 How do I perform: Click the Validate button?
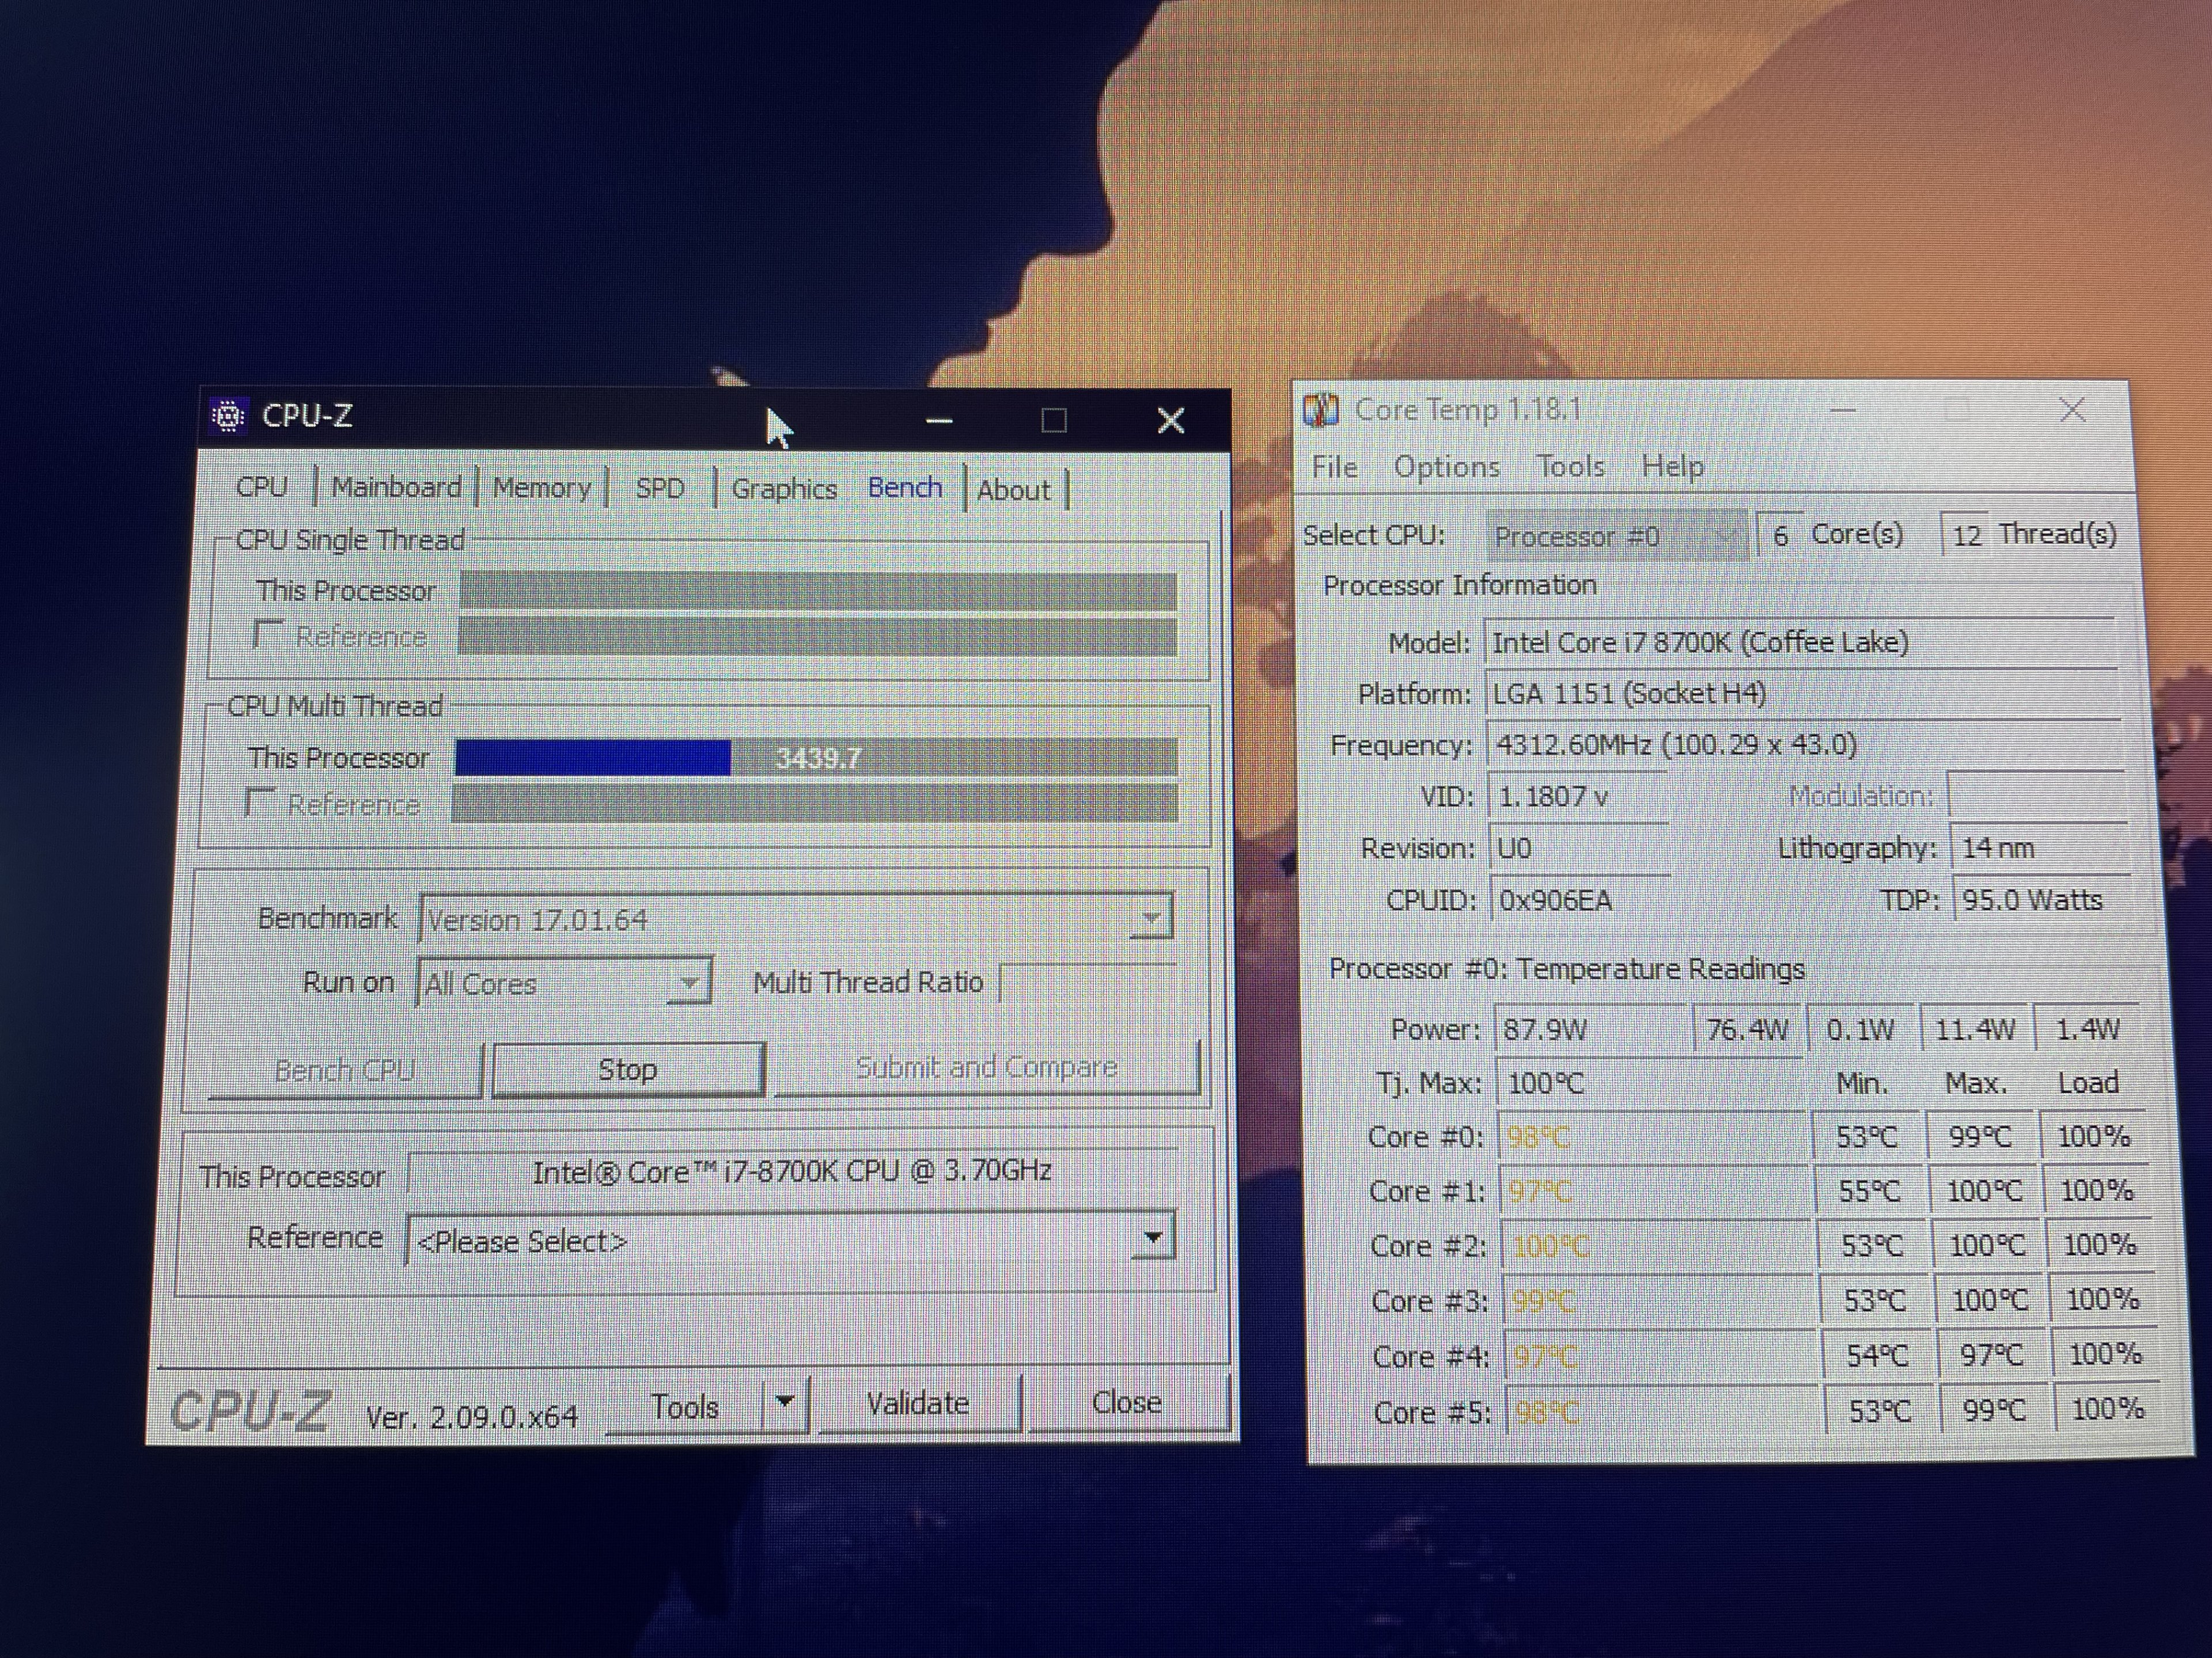pos(918,1404)
